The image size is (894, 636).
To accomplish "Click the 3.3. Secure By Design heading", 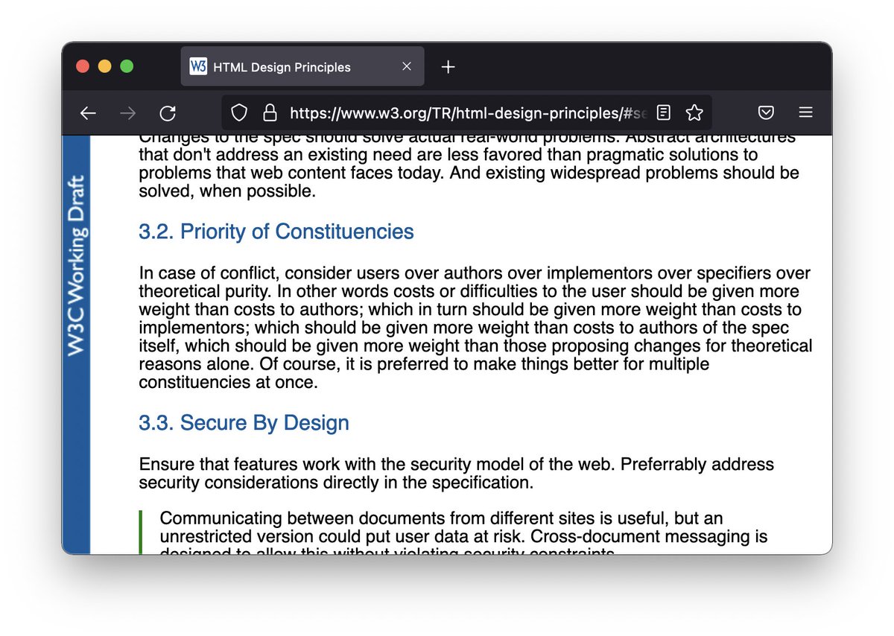I will pyautogui.click(x=244, y=423).
